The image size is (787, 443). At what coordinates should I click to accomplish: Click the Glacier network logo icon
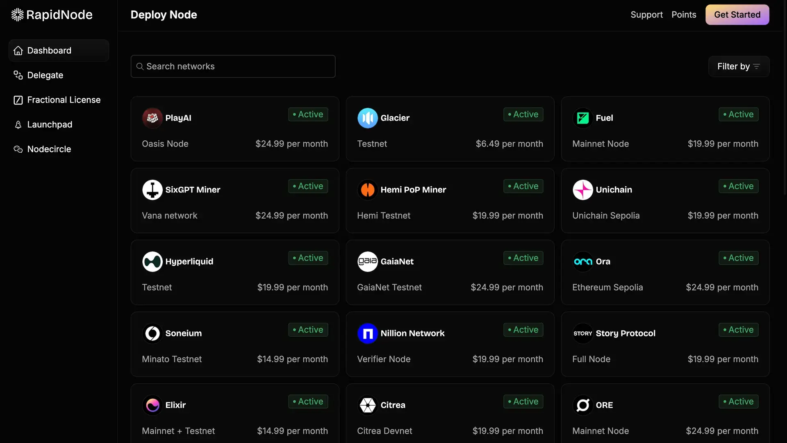367,118
